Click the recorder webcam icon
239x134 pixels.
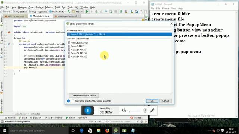(145, 111)
